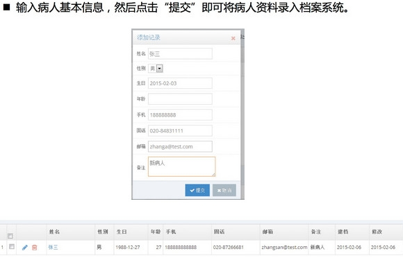Click the red trash delete icon for 张三
The width and height of the screenshot is (403, 258).
(x=35, y=248)
